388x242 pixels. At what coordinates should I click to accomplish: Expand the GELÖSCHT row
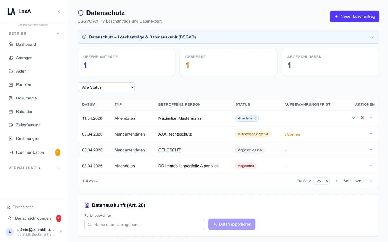pyautogui.click(x=371, y=149)
